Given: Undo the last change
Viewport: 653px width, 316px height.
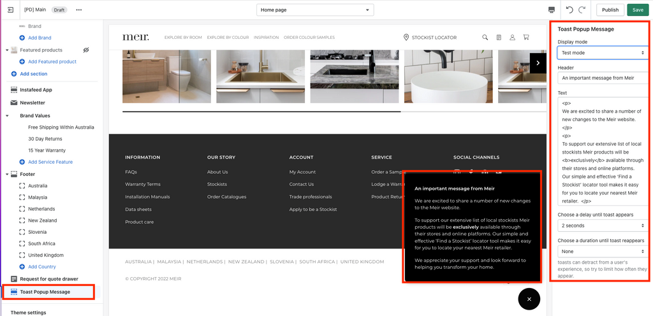Looking at the screenshot, I should [x=569, y=10].
